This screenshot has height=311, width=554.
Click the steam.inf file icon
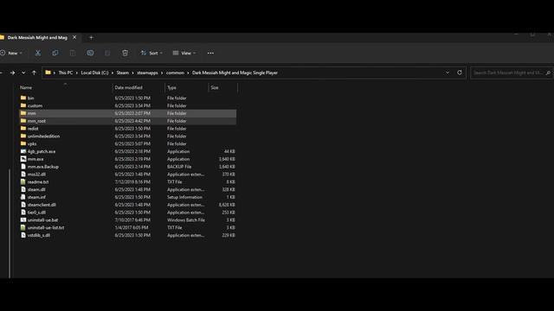click(x=23, y=197)
